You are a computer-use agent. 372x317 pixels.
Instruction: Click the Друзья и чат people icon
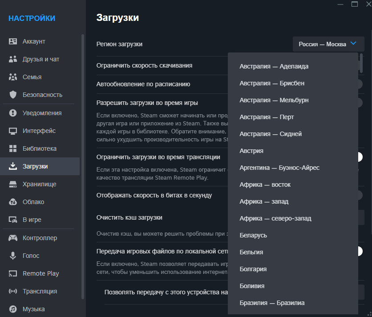[13, 59]
